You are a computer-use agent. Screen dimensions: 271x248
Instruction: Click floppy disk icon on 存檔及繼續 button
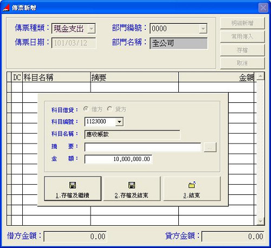[x=73, y=185]
